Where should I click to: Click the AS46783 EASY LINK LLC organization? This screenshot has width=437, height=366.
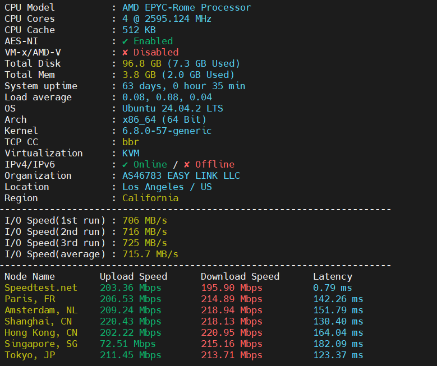pos(181,175)
